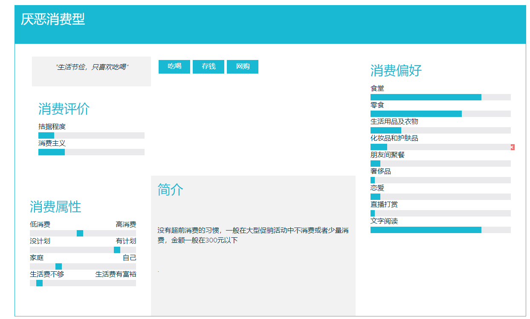Screen dimensions: 530x319
Task: Click the 家庭–自己 slider handle
Action: click(58, 266)
